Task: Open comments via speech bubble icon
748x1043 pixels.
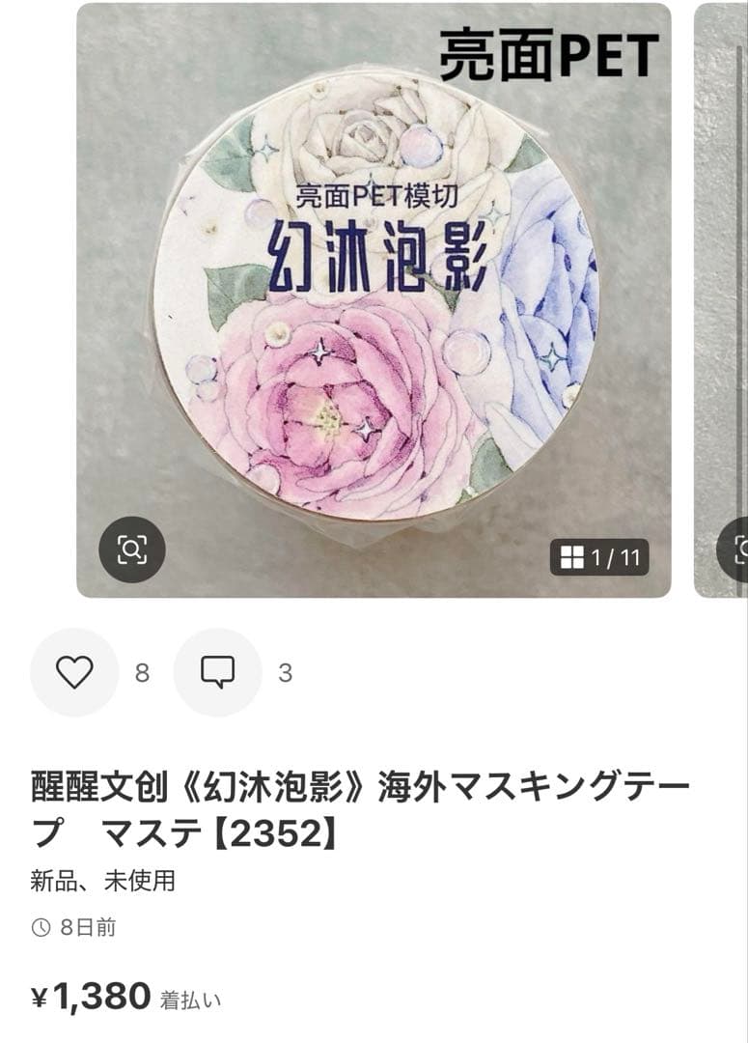Action: (217, 672)
